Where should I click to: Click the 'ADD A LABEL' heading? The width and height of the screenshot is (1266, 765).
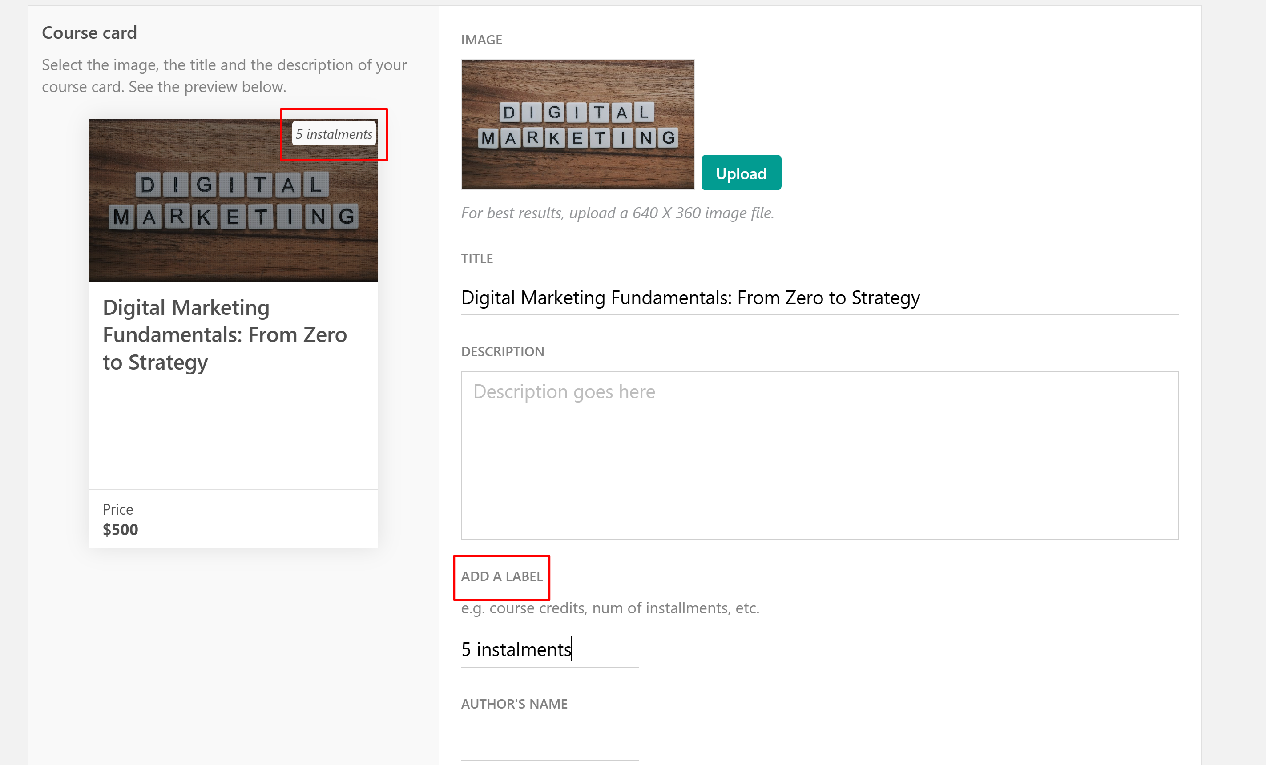coord(501,576)
